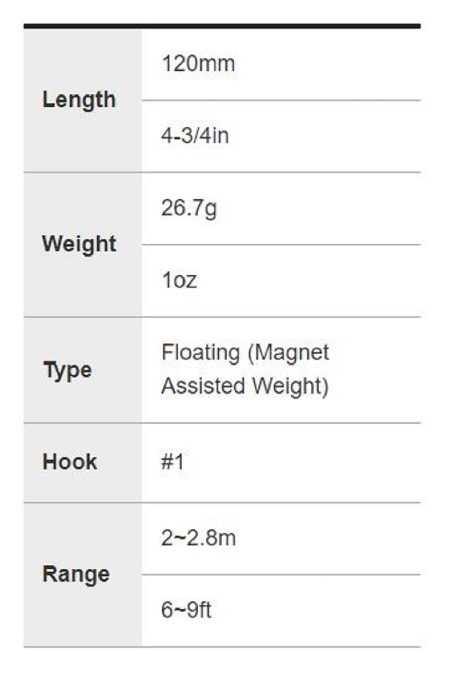Click the thick black bar above table
The width and height of the screenshot is (453, 675).
[222, 26]
